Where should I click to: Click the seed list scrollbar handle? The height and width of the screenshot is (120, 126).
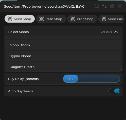coord(122,70)
